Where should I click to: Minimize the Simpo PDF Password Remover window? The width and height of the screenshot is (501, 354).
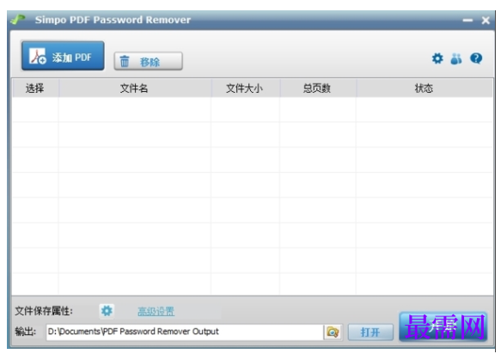tap(467, 21)
